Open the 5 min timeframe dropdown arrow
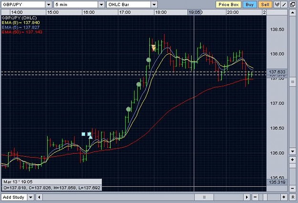 click(102, 5)
